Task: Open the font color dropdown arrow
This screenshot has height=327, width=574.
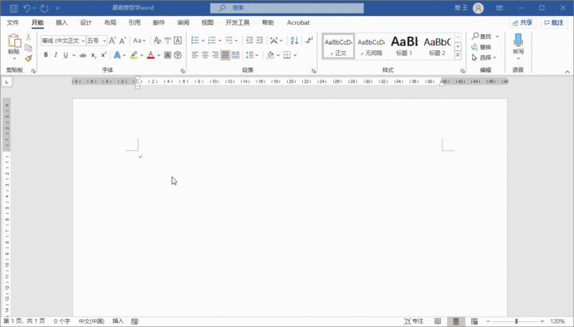Action: [x=159, y=55]
